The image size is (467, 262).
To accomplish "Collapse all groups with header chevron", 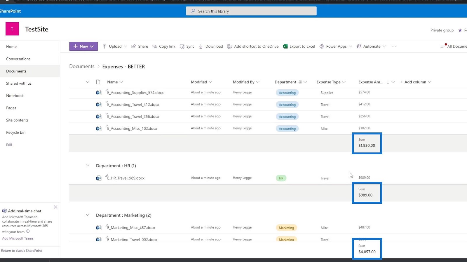I will click(88, 82).
